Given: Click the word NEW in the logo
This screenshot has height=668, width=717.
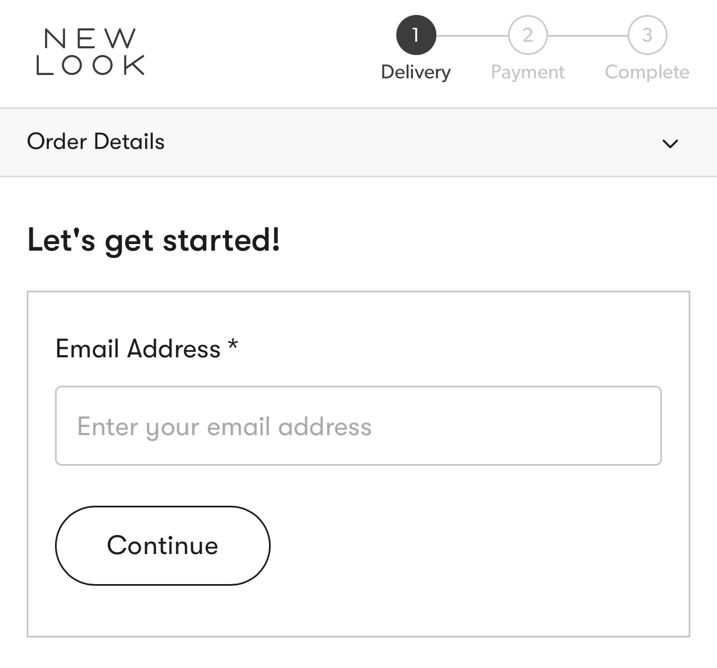Looking at the screenshot, I should point(90,39).
